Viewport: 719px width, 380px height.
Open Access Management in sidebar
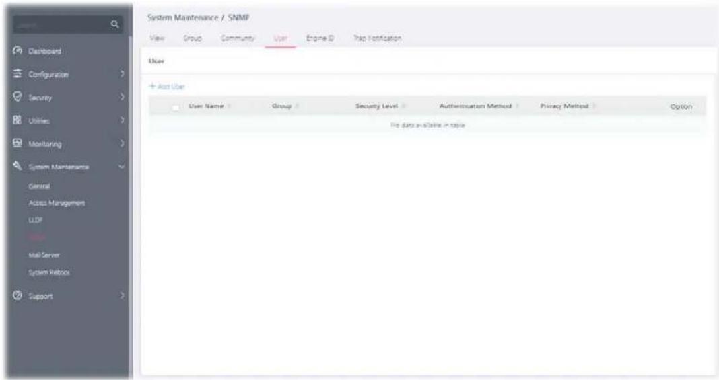coord(57,203)
